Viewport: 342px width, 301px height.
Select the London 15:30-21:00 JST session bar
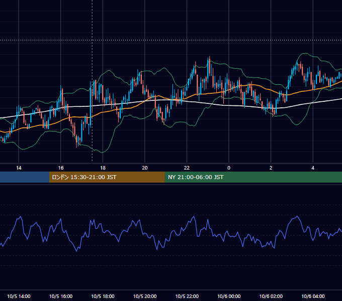[107, 177]
